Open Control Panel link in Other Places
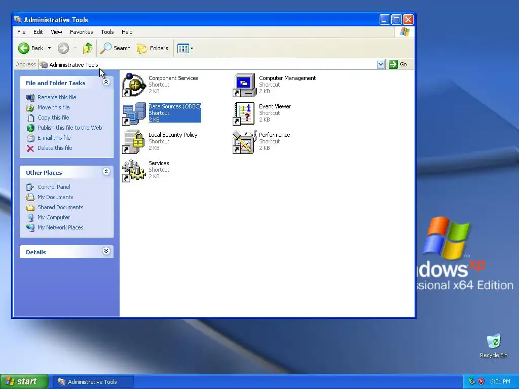The width and height of the screenshot is (519, 389). click(54, 187)
